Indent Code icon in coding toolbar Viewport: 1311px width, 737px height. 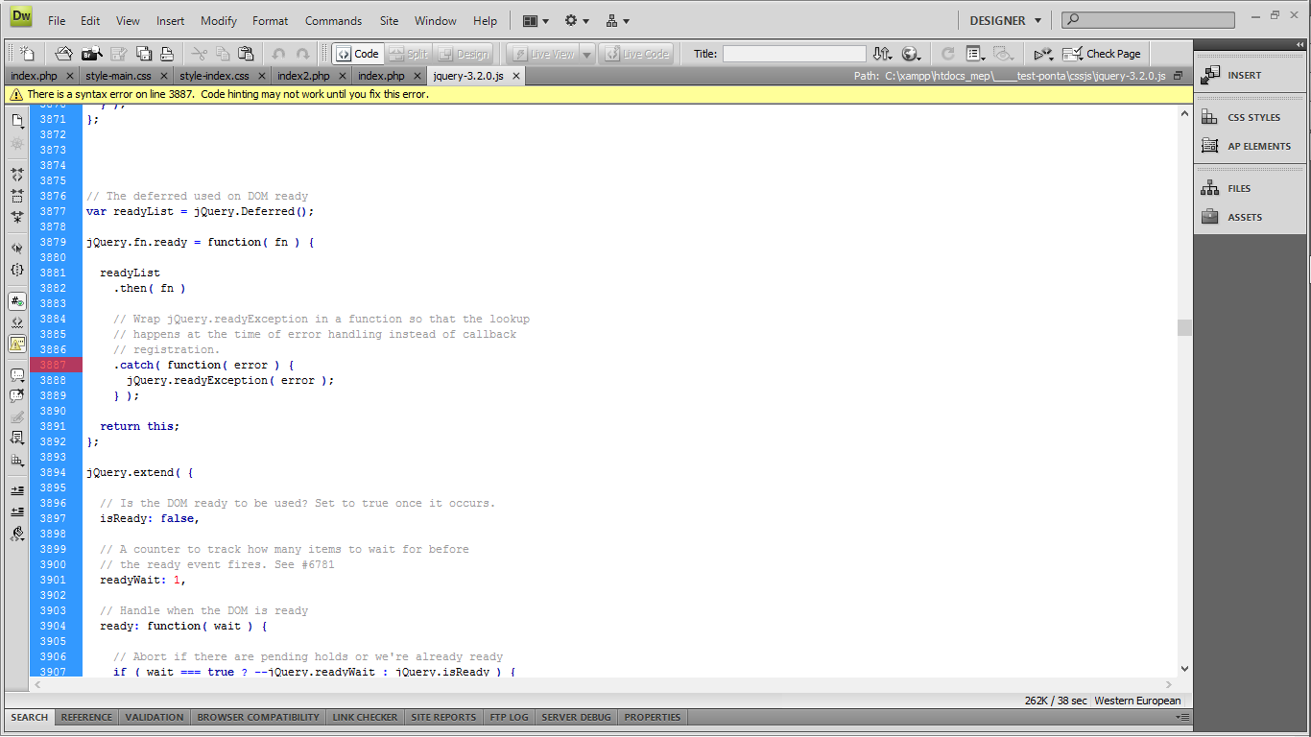point(17,490)
